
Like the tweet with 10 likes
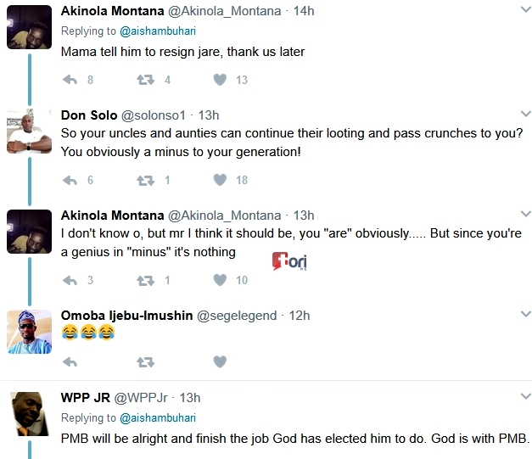[220, 280]
